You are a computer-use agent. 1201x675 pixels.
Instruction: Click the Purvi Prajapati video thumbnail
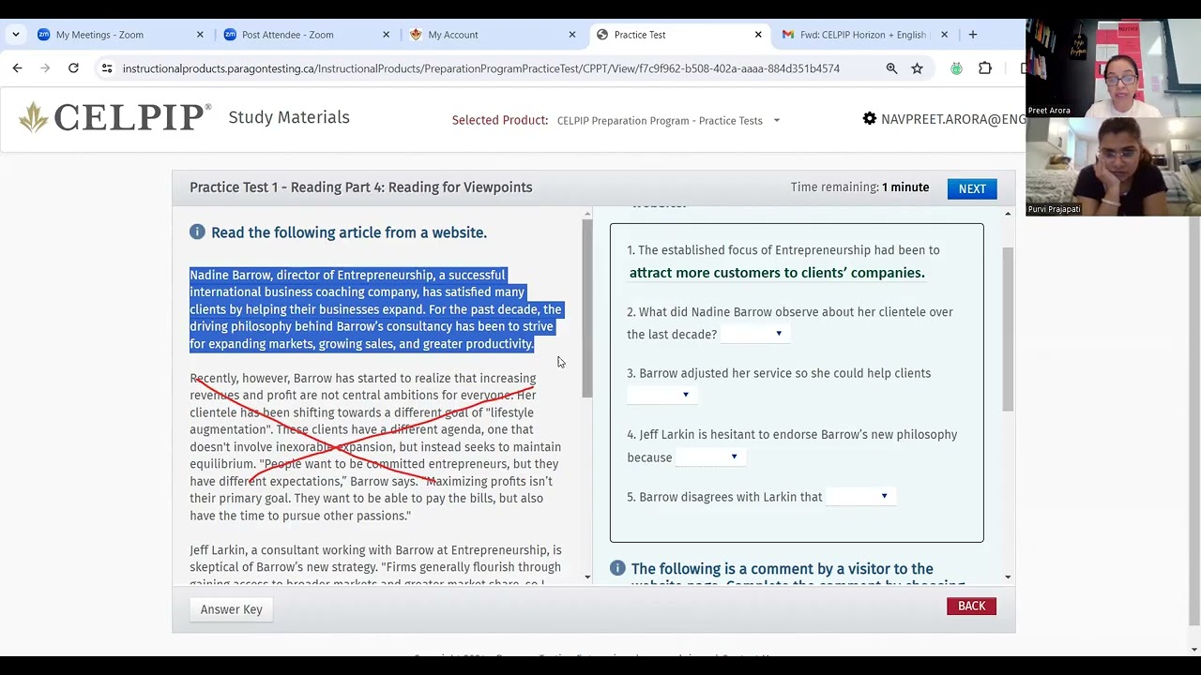point(1113,166)
